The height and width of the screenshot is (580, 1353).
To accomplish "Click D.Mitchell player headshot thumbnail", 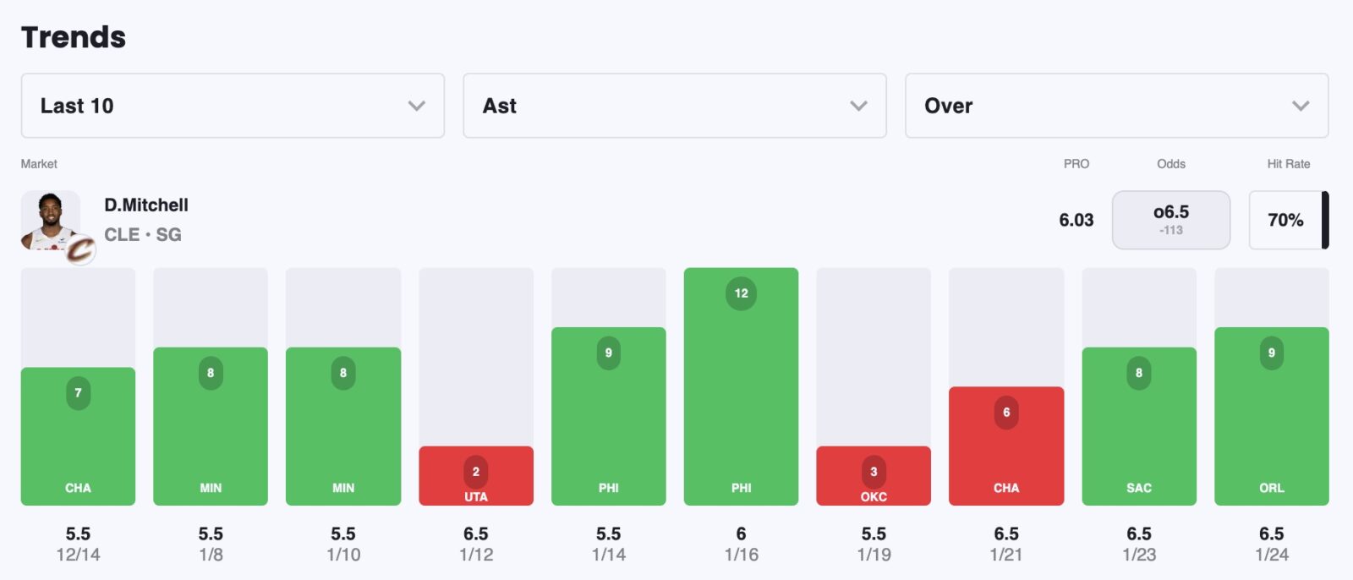I will 49,219.
